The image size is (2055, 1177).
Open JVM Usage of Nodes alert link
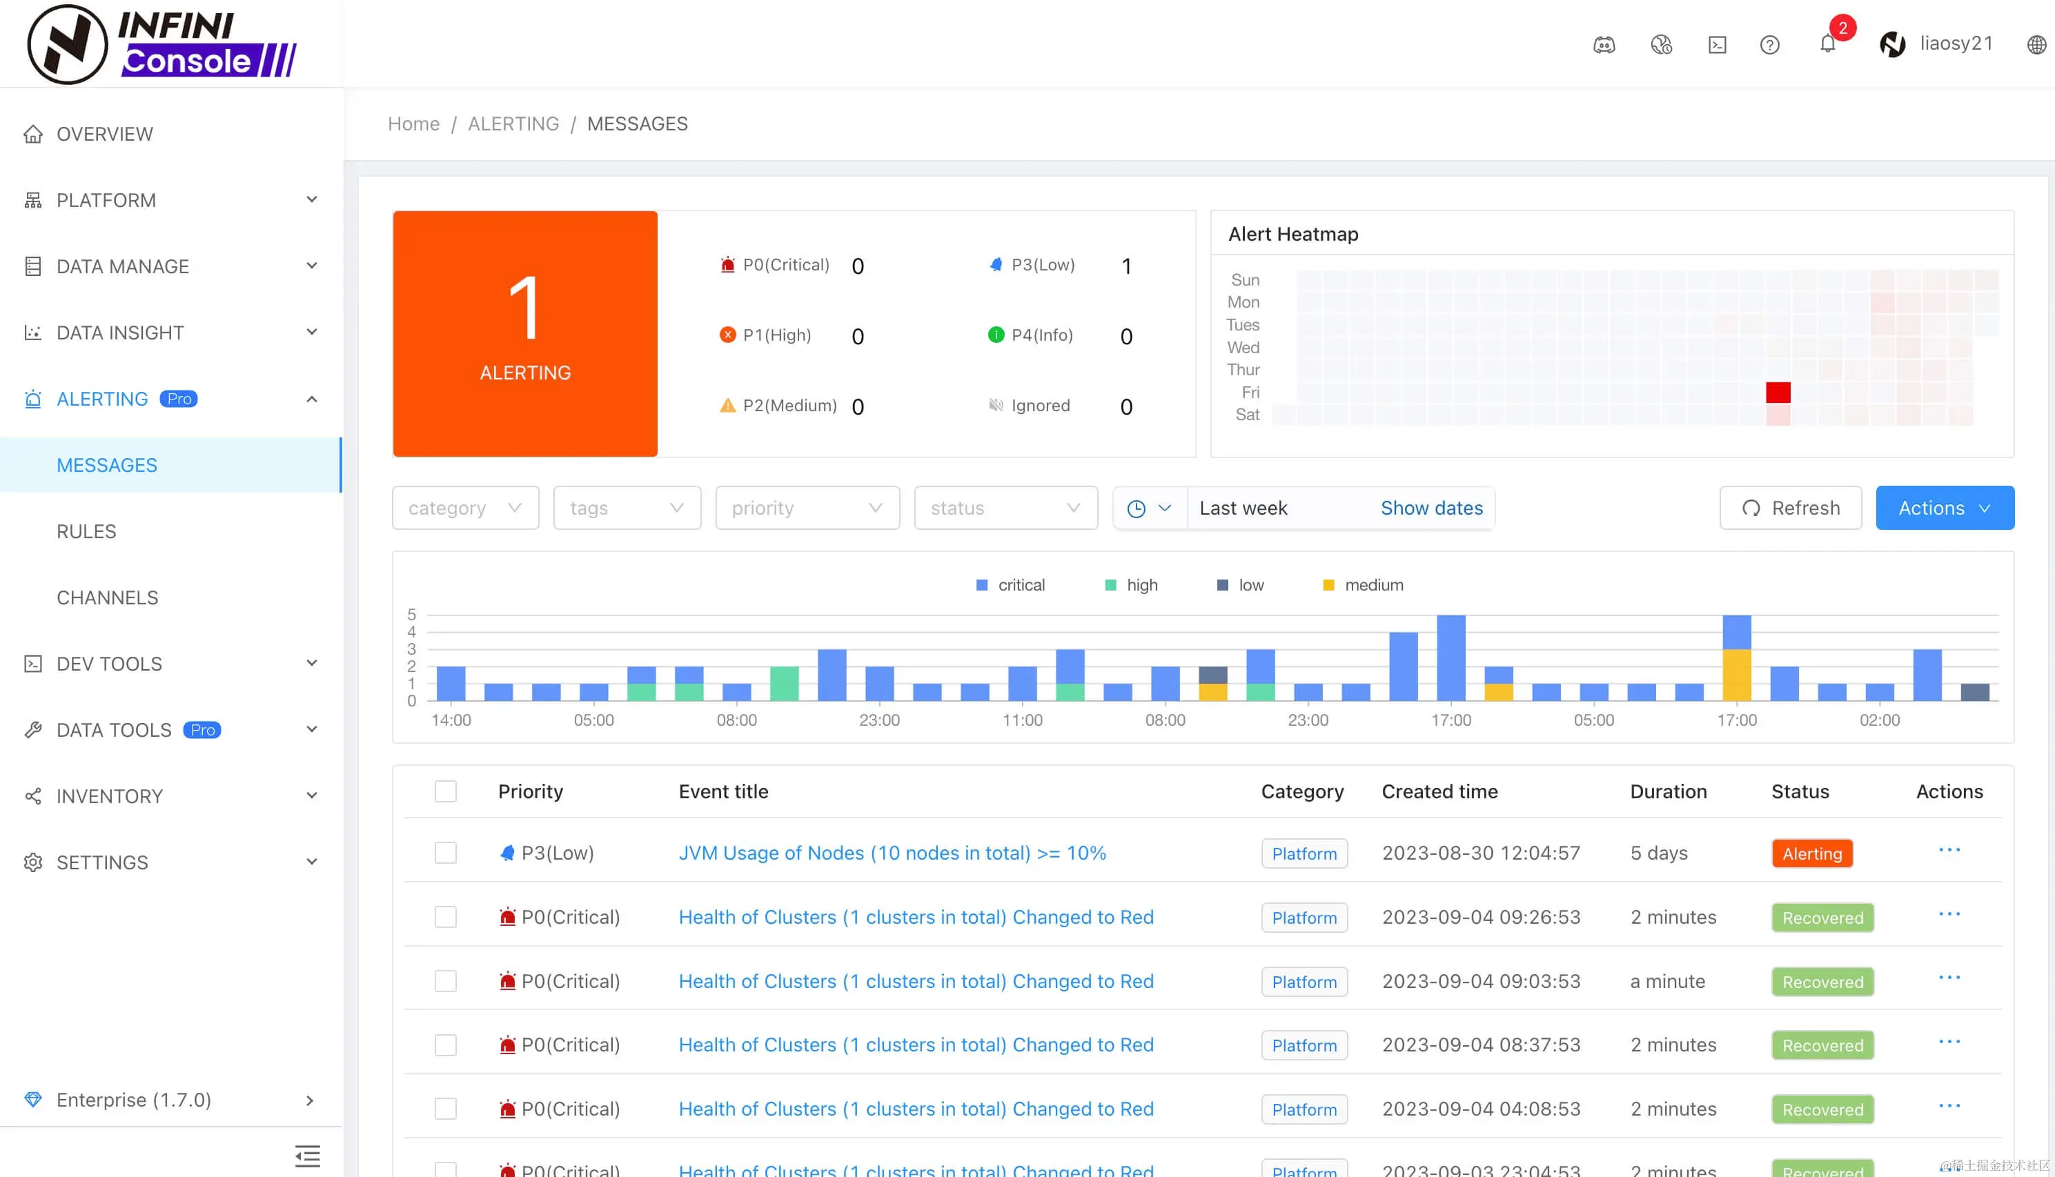[x=892, y=853]
